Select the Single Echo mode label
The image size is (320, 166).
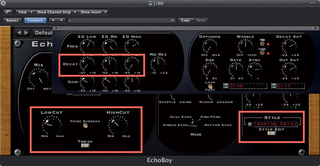tap(175, 125)
